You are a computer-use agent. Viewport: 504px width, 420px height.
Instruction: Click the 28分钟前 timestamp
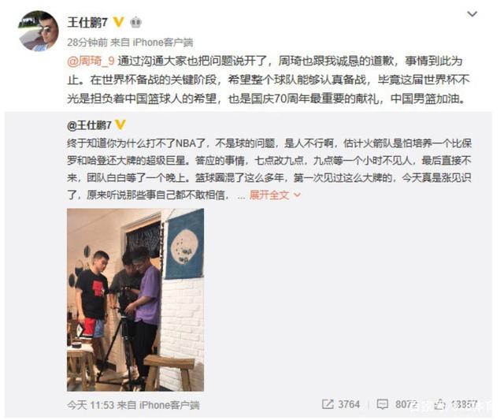[87, 42]
